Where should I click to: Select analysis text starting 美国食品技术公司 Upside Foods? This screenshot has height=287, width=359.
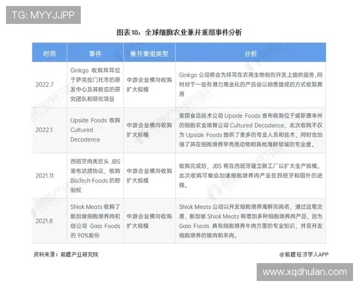(x=251, y=130)
